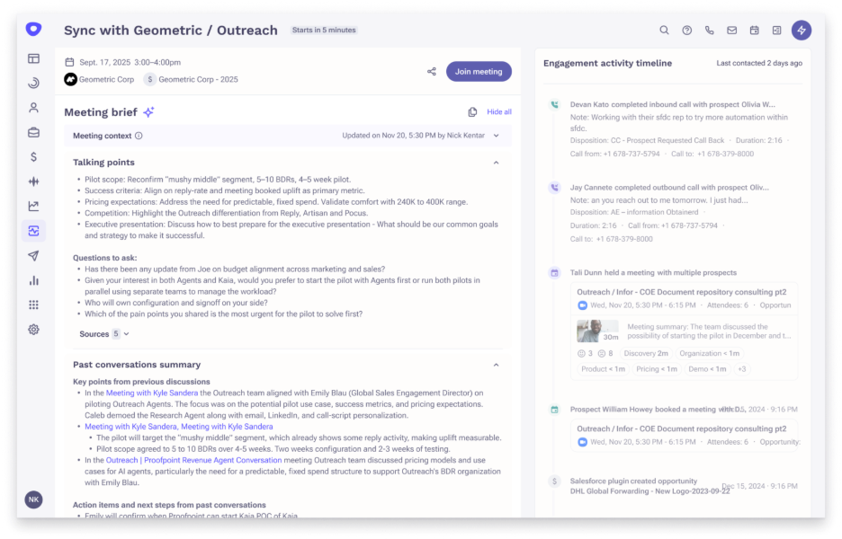
Task: Click the AI sparkle icon beside Meeting brief
Action: point(148,112)
